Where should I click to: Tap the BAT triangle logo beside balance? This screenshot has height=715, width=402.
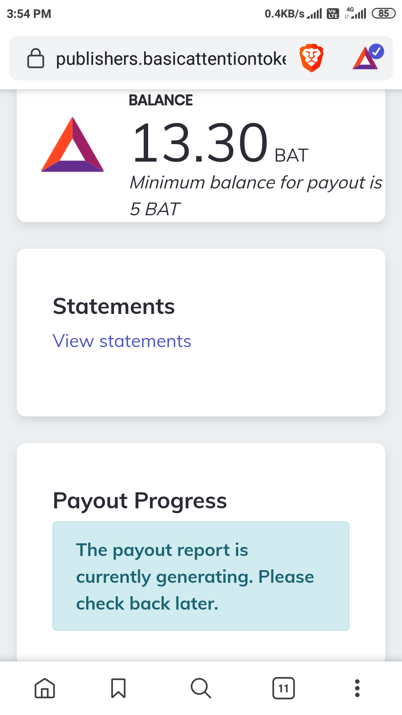tap(73, 146)
